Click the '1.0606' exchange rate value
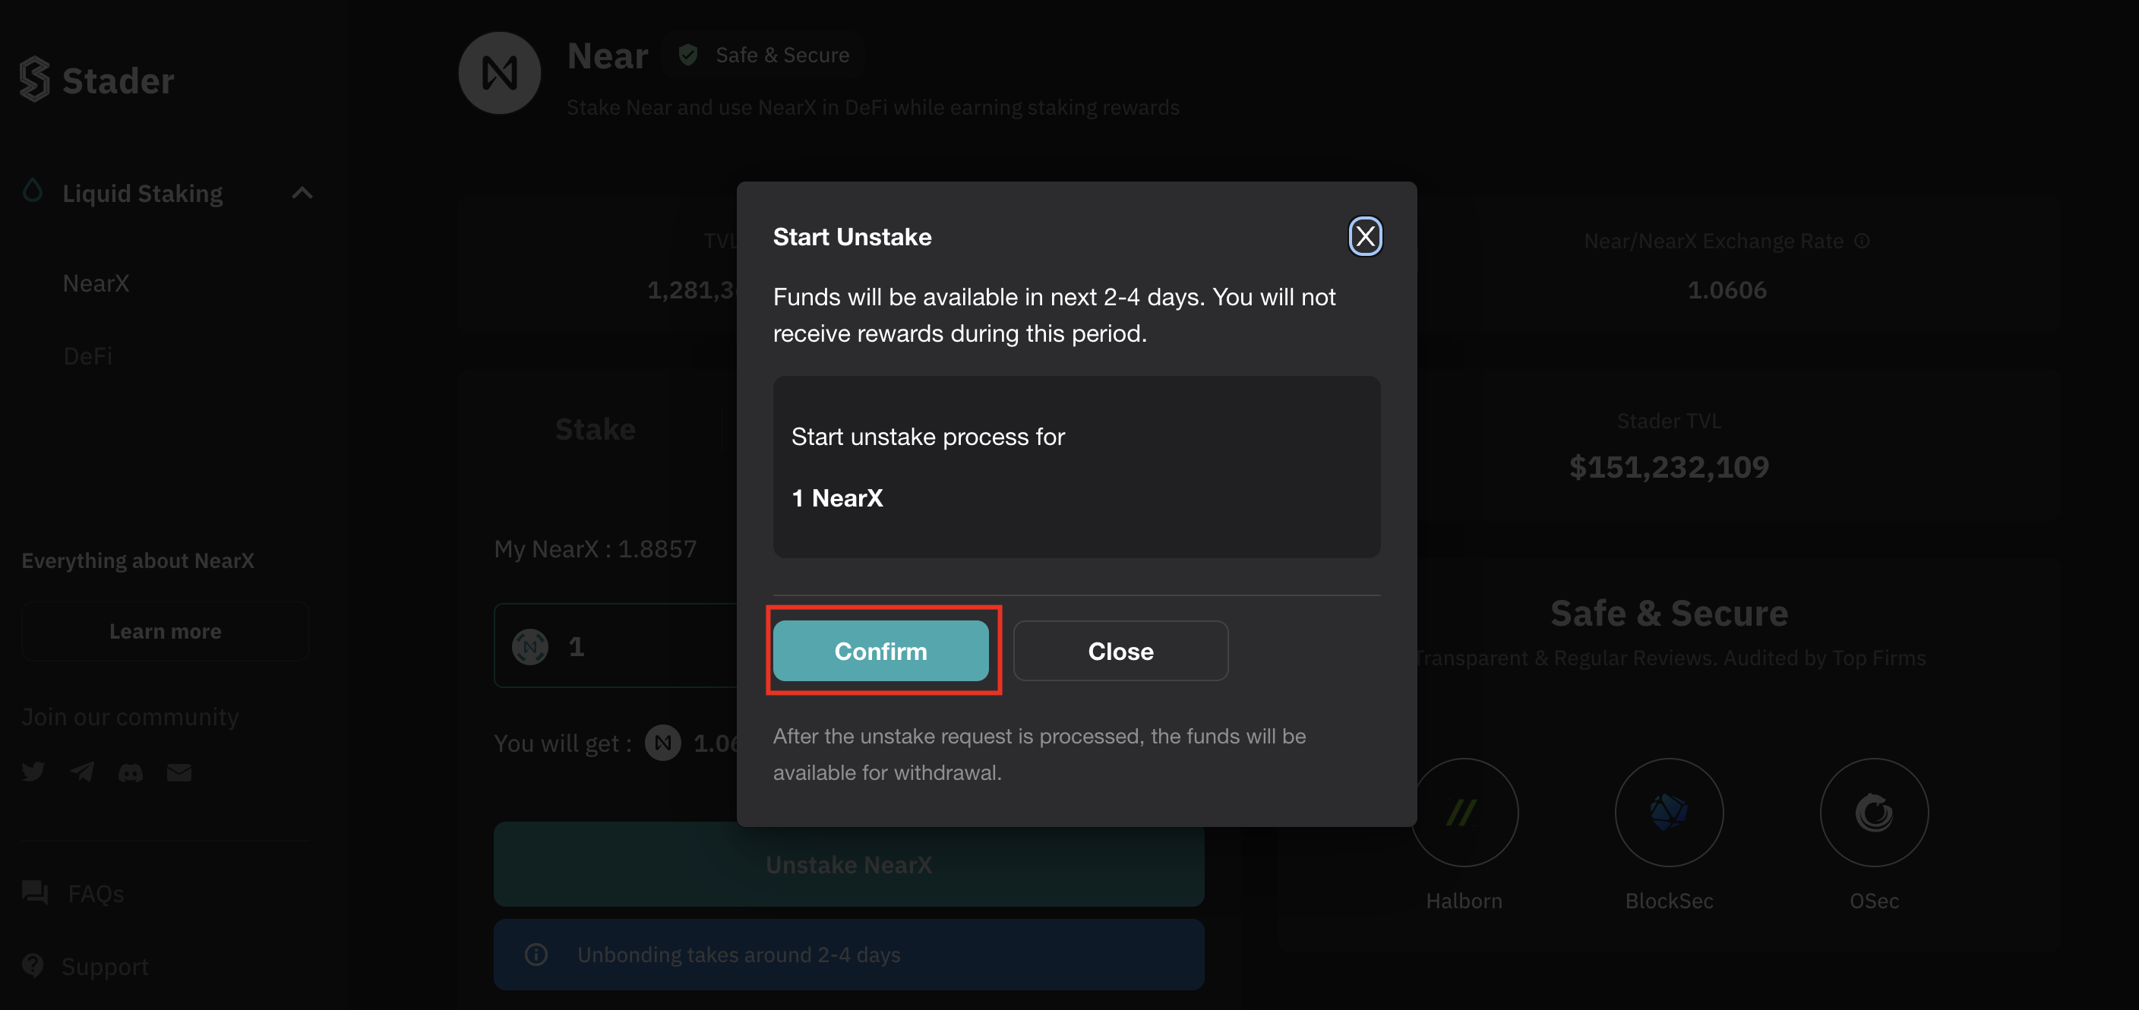The height and width of the screenshot is (1010, 2139). point(1727,289)
